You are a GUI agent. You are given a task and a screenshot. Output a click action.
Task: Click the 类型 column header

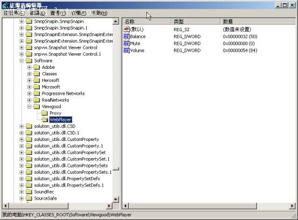196,22
